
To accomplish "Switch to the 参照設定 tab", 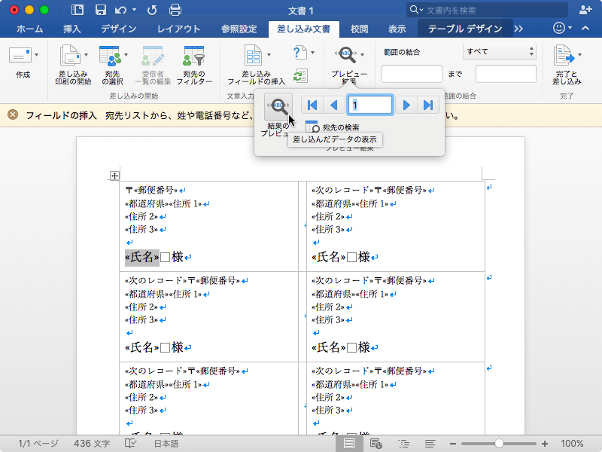I will tap(239, 29).
